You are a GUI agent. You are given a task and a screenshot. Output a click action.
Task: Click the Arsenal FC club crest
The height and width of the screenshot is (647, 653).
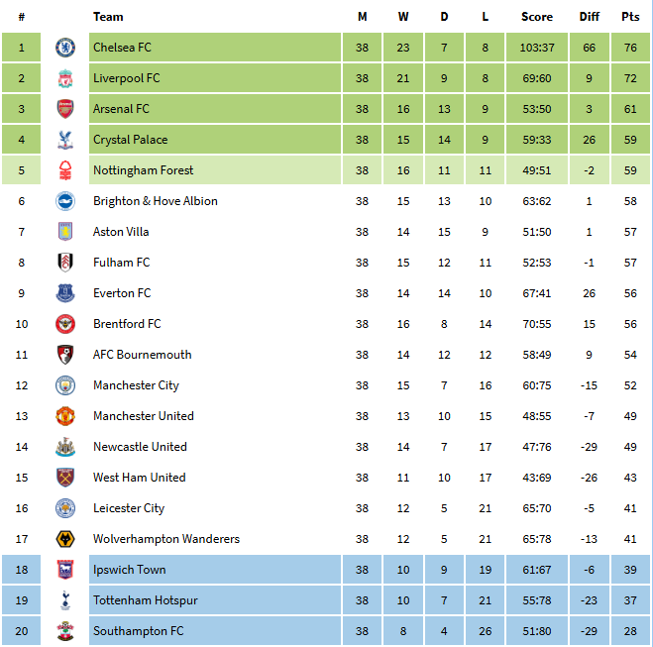point(65,109)
